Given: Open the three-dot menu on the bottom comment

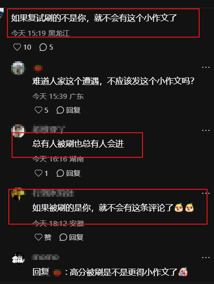Looking at the screenshot, I should [x=206, y=258].
